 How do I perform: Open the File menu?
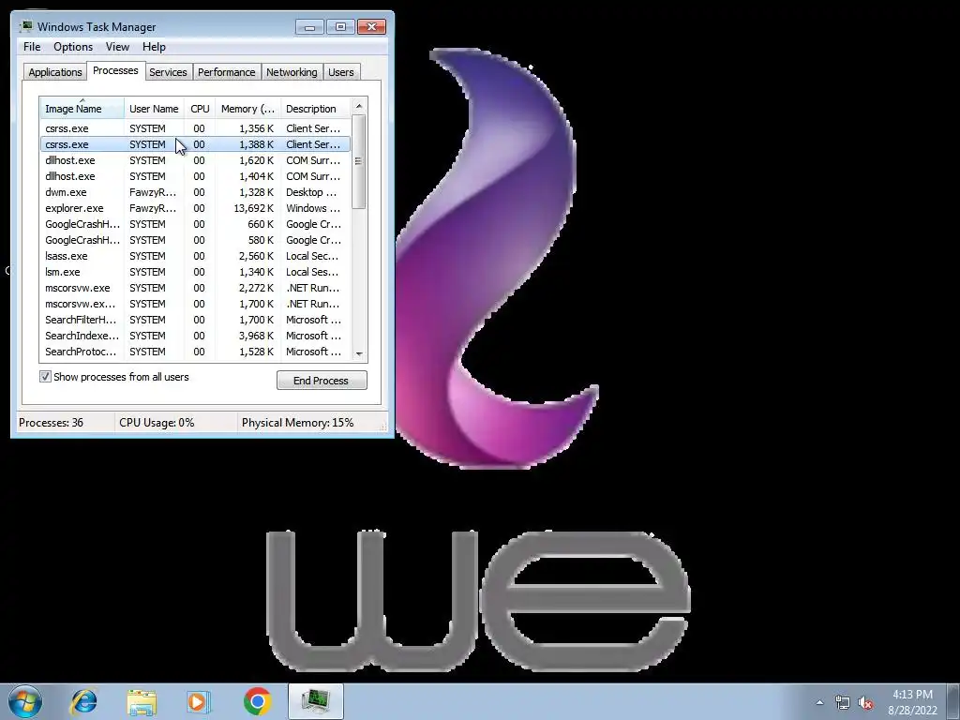[32, 47]
